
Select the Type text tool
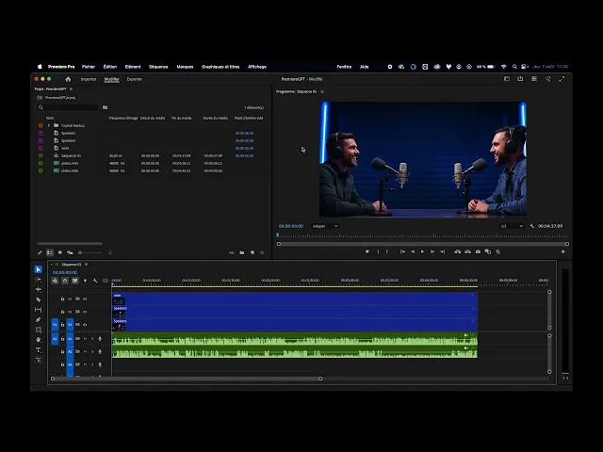pos(39,349)
